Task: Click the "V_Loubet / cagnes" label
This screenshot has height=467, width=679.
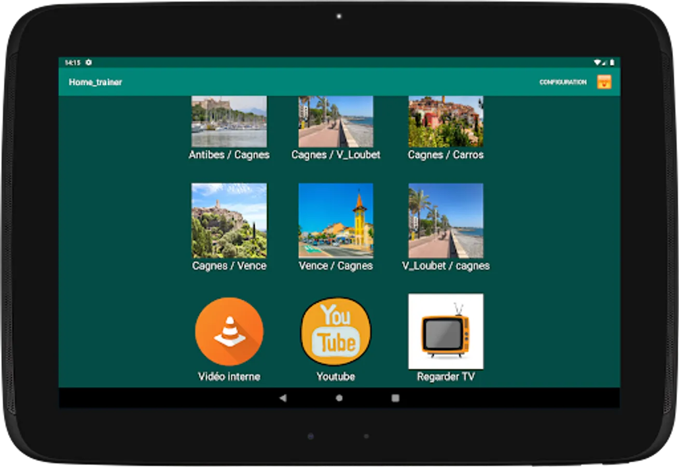Action: [x=446, y=266]
